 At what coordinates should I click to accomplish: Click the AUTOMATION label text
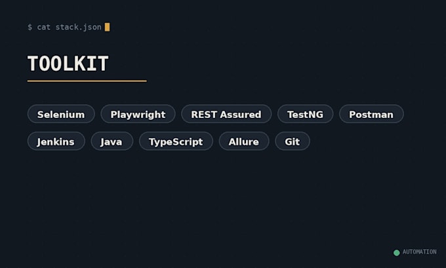419,252
